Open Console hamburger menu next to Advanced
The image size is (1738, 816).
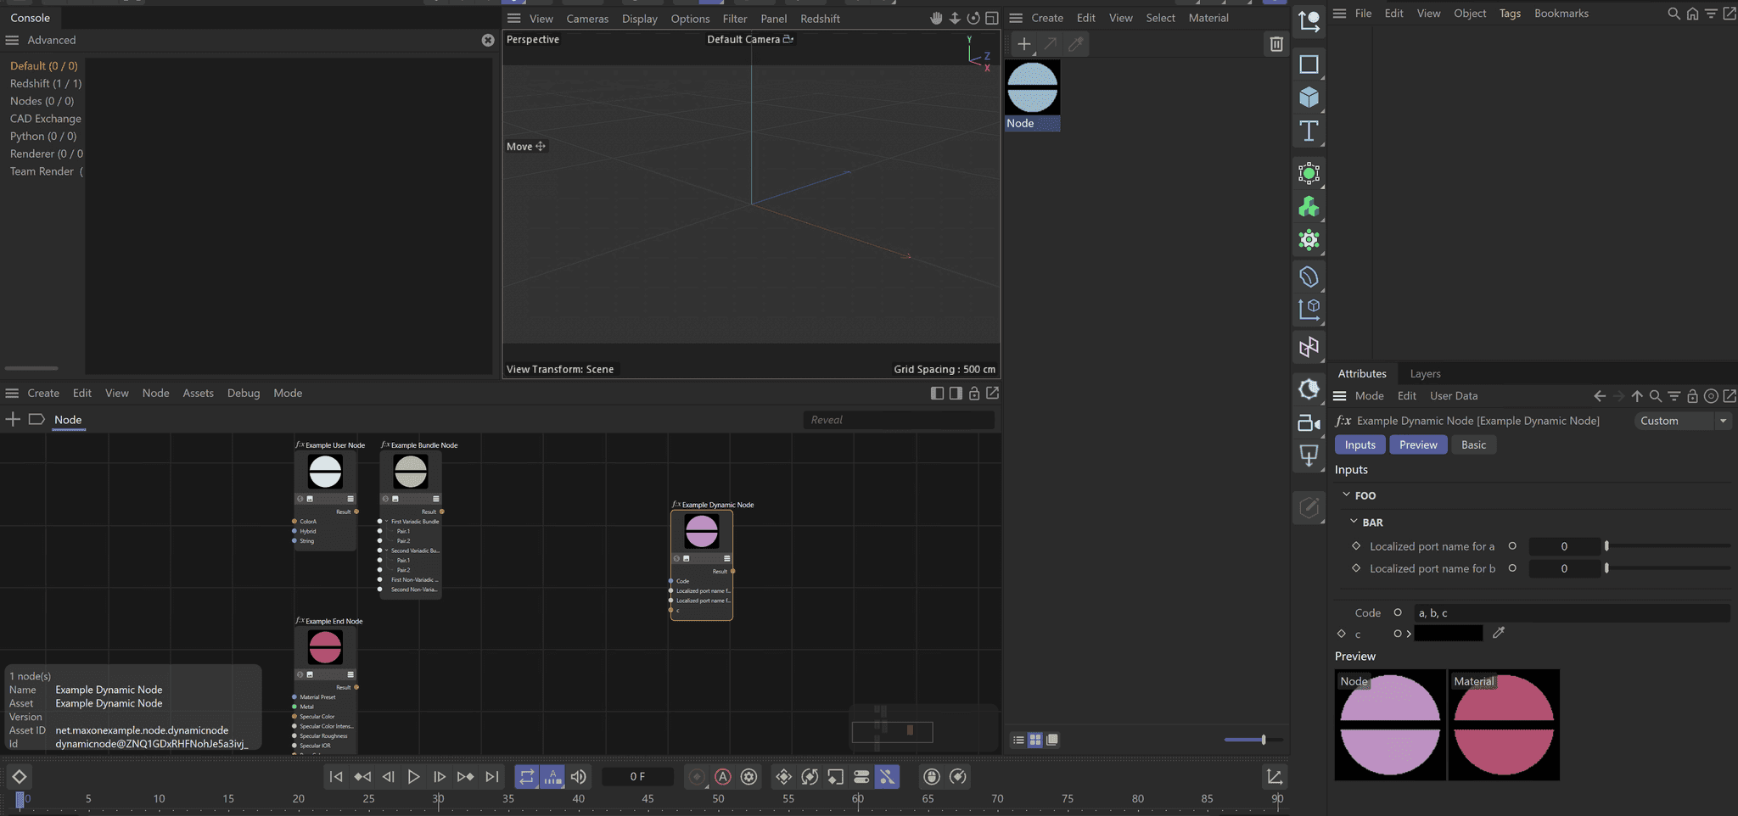[12, 40]
